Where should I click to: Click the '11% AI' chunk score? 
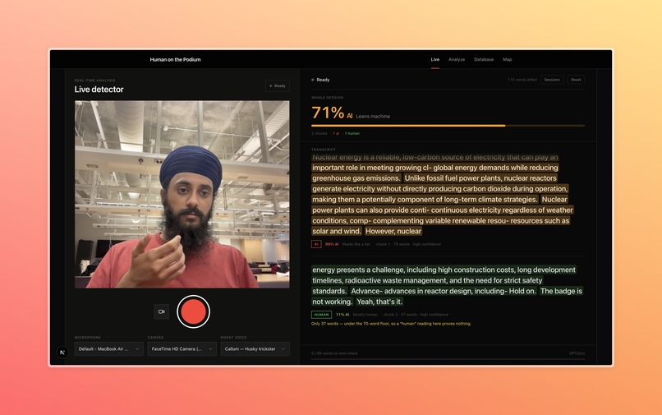[342, 315]
